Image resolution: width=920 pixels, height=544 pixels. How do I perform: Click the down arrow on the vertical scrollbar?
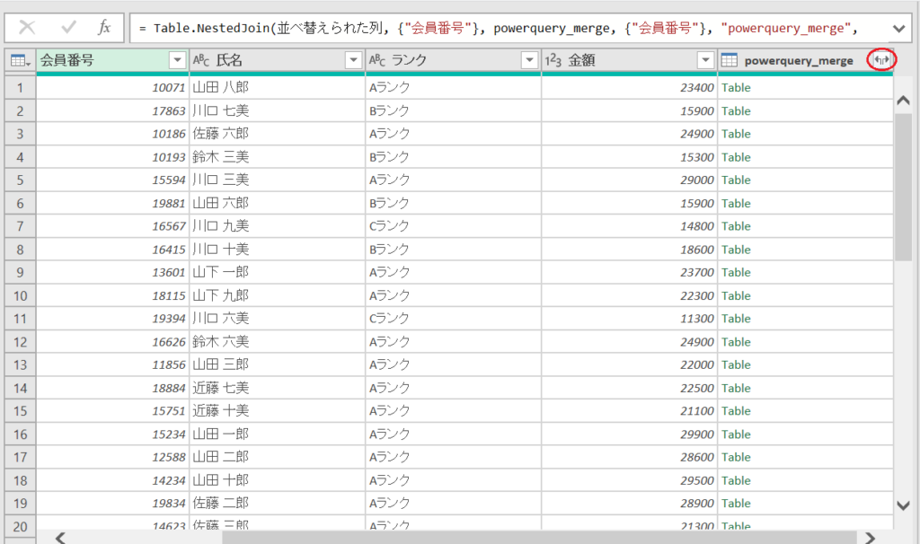(906, 505)
